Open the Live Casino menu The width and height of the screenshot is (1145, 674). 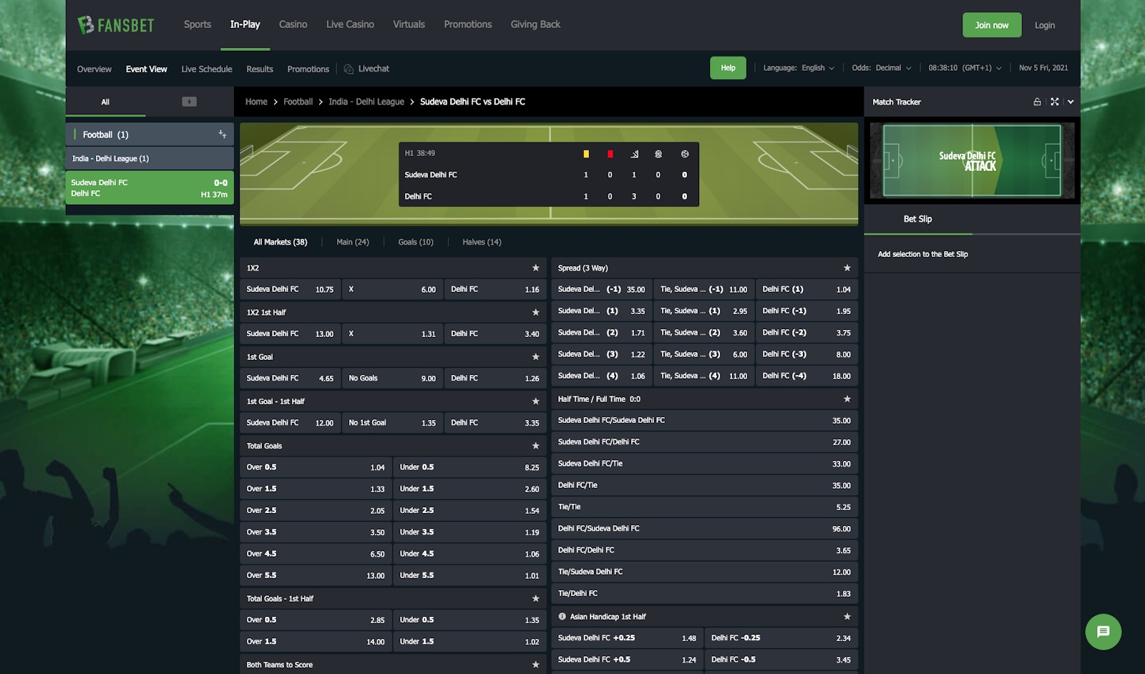[x=350, y=24]
